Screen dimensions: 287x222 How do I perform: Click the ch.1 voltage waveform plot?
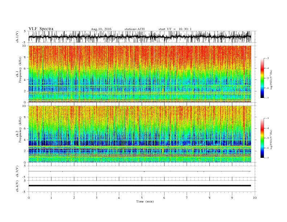pos(140,37)
